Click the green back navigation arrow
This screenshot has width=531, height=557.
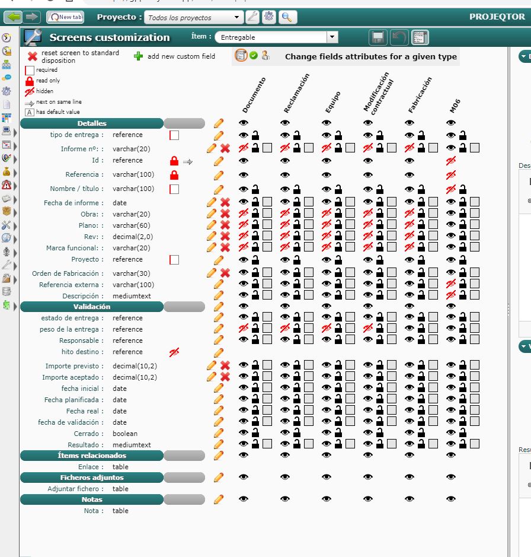pyautogui.click(x=14, y=17)
